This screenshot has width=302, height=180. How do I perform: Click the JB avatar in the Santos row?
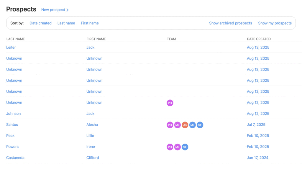coord(185,125)
